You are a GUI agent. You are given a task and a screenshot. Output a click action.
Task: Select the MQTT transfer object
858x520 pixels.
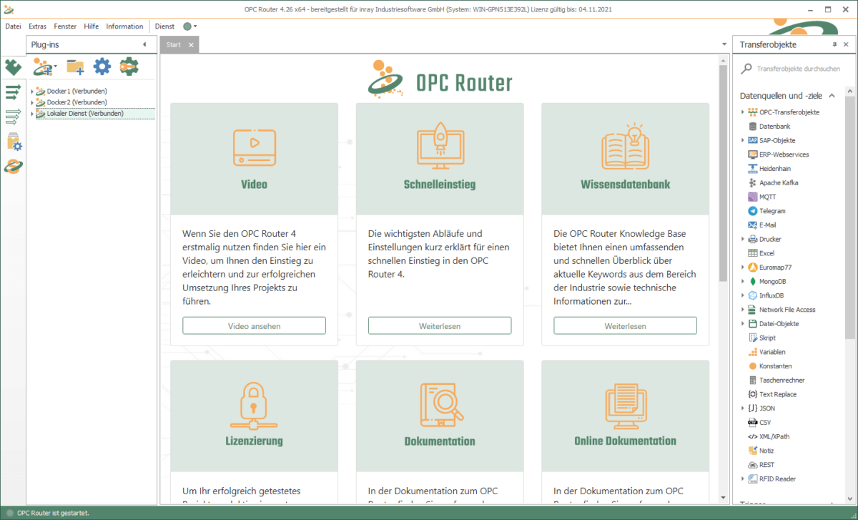tap(767, 197)
